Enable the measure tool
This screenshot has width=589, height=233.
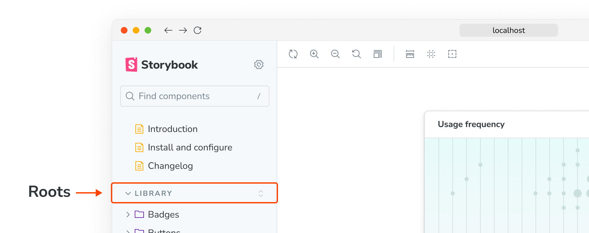[x=409, y=54]
